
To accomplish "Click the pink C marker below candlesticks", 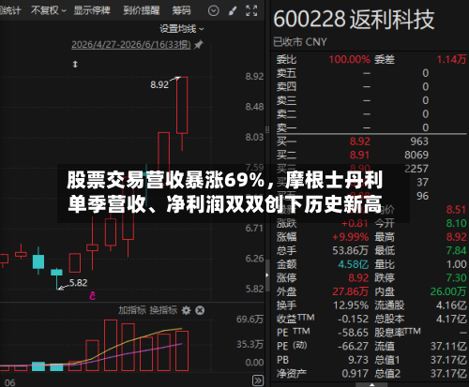I will (x=93, y=295).
